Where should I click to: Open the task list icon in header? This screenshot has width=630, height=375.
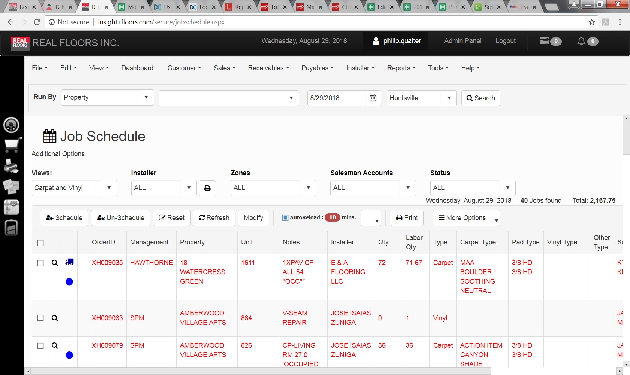544,41
